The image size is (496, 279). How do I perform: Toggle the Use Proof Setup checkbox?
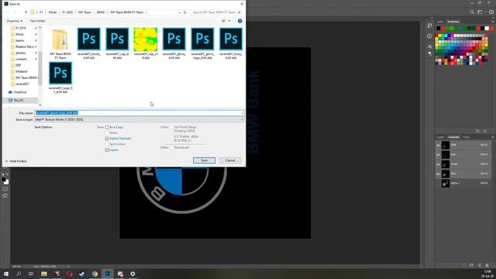click(172, 127)
